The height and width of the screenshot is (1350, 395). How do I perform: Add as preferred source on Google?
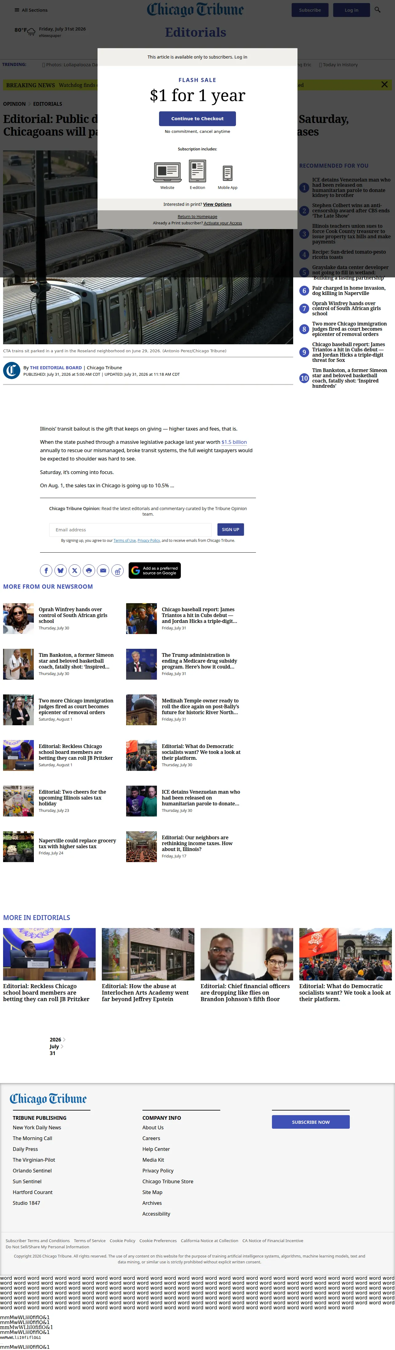[155, 570]
